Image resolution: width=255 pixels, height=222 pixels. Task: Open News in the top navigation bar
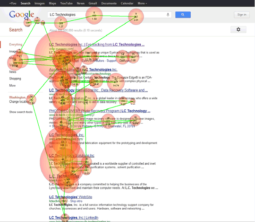coord(81,3)
